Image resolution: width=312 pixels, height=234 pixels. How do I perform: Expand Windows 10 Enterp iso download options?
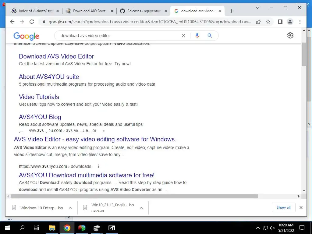tap(70, 208)
